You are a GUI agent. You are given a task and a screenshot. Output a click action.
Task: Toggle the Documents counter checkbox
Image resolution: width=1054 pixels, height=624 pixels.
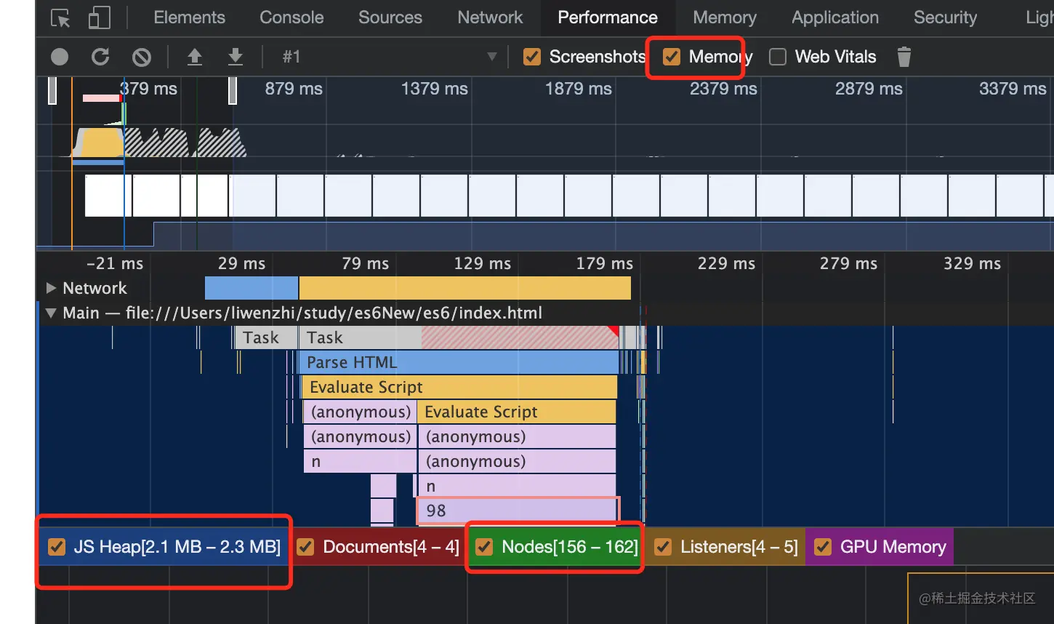point(305,547)
